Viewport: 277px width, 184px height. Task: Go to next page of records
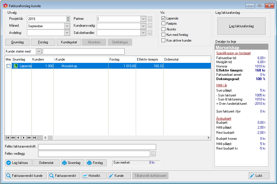[x=29, y=137]
